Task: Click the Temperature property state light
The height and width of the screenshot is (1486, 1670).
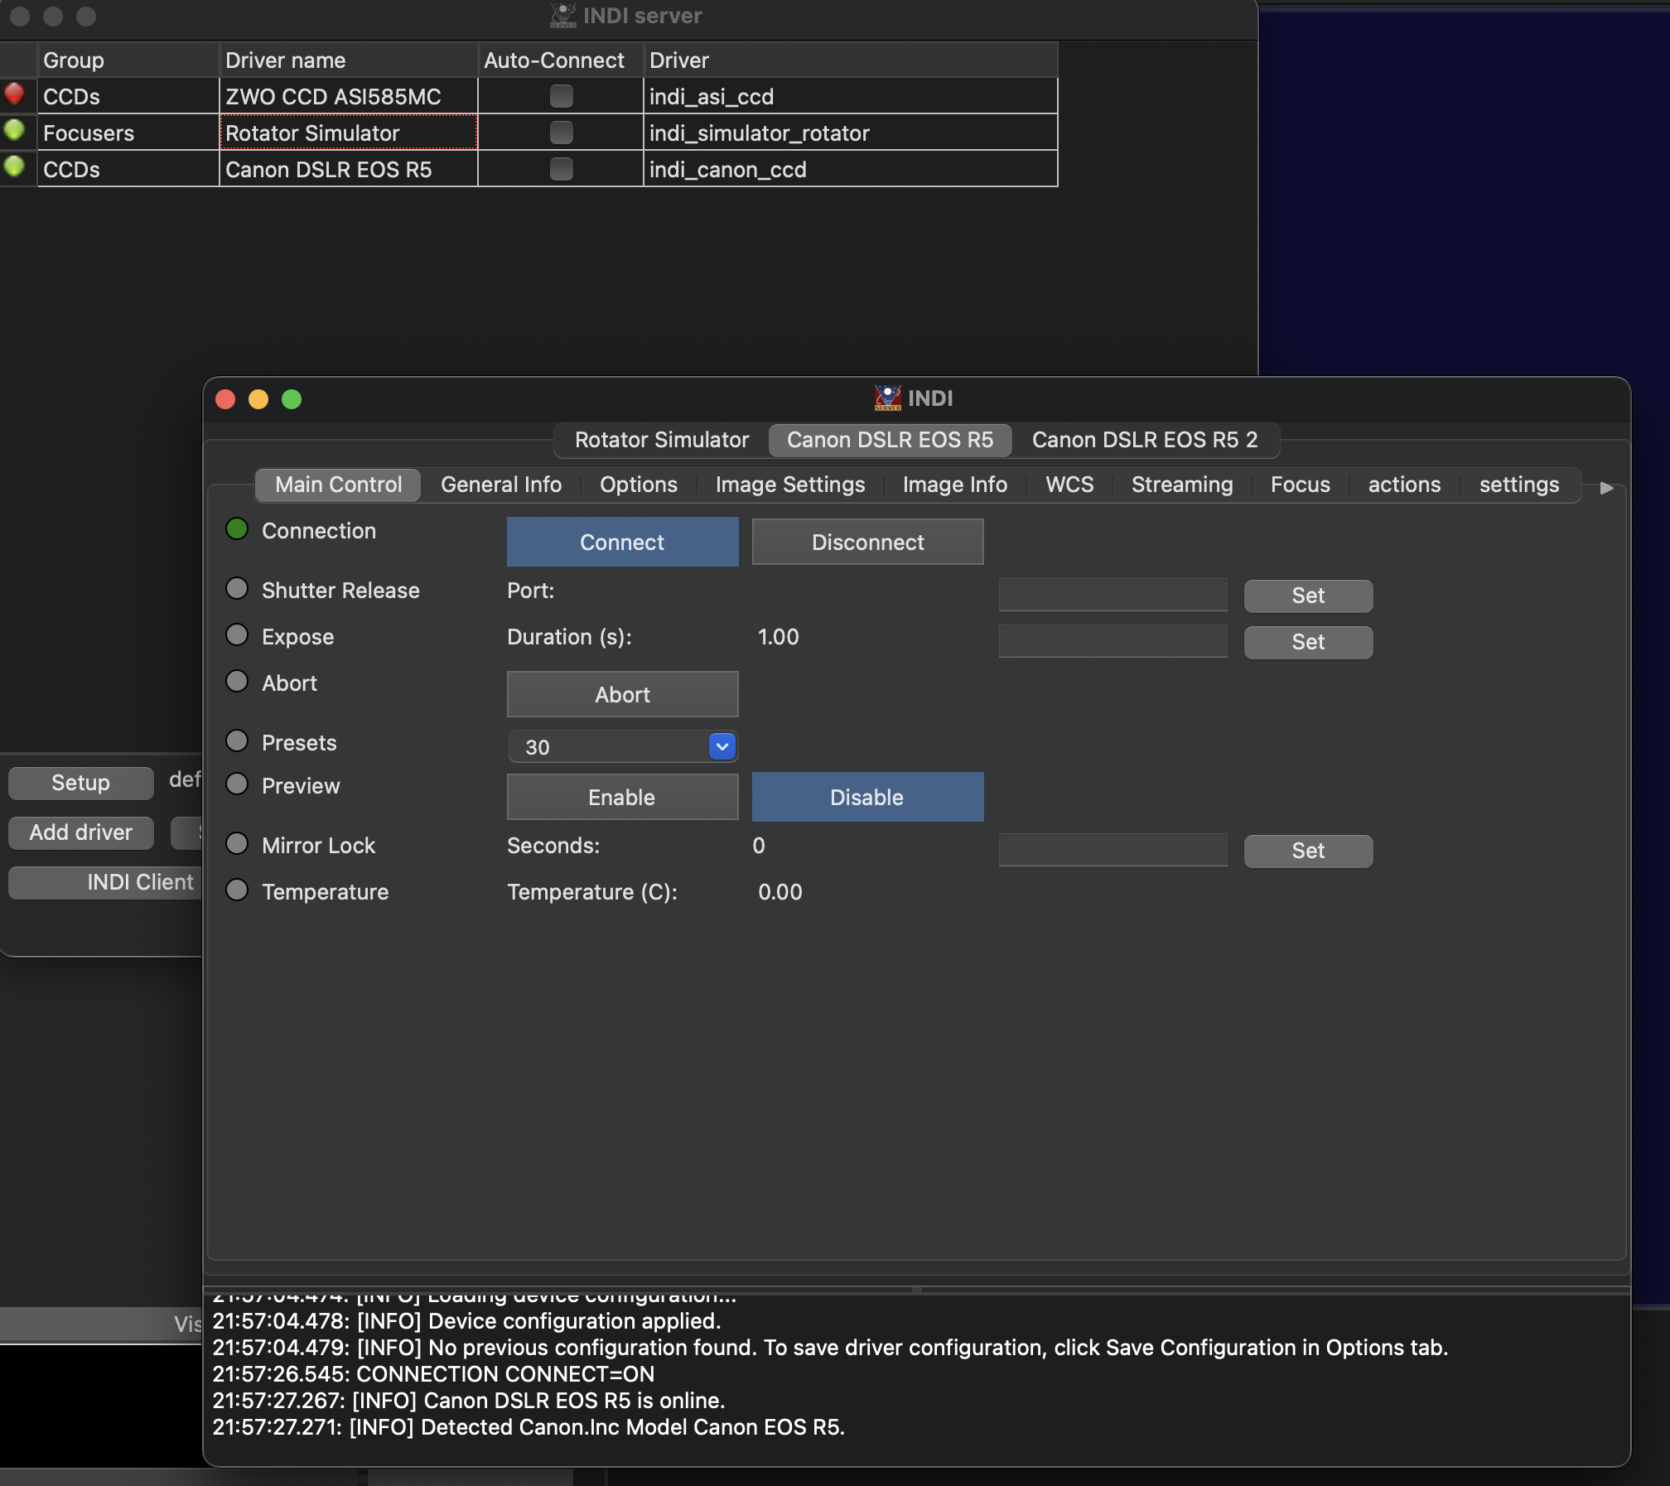Action: pyautogui.click(x=237, y=890)
